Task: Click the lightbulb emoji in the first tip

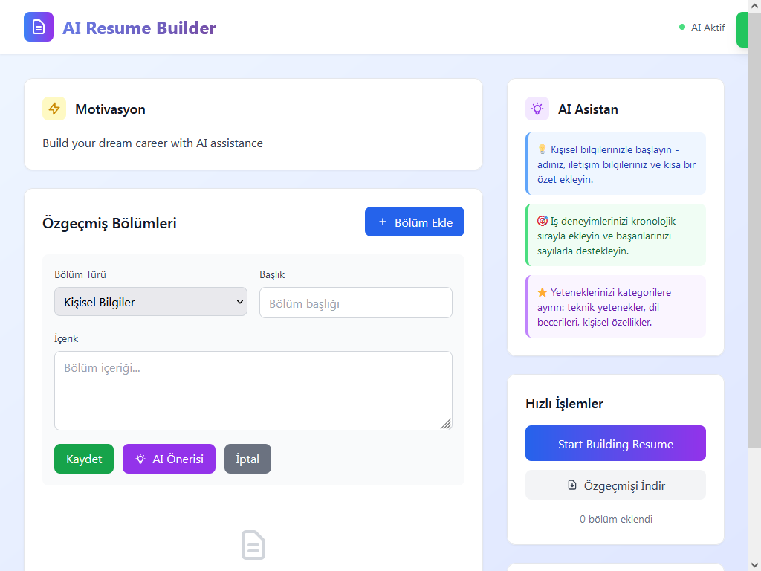Action: coord(542,150)
